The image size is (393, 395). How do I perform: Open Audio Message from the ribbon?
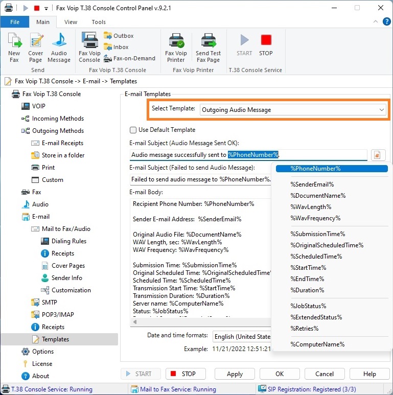point(59,48)
